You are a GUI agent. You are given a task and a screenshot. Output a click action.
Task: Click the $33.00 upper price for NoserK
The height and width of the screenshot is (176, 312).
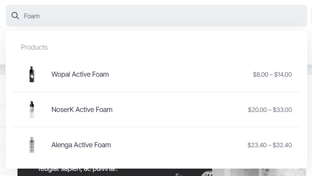pos(282,110)
